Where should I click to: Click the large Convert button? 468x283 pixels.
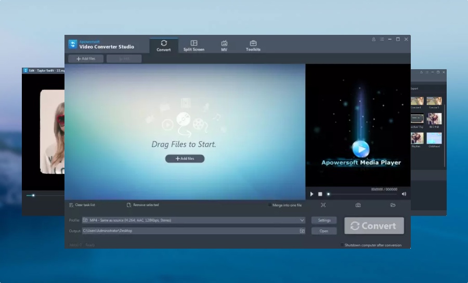tap(374, 226)
